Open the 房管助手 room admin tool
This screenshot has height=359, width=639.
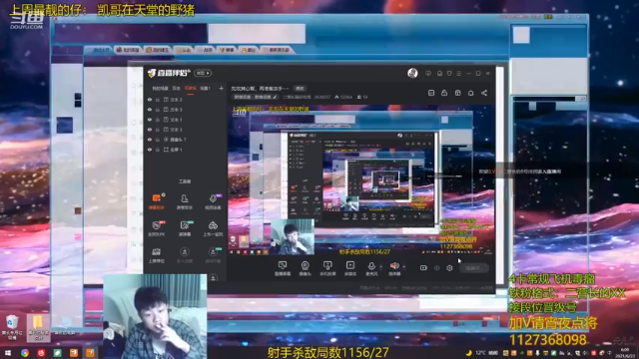click(x=184, y=201)
